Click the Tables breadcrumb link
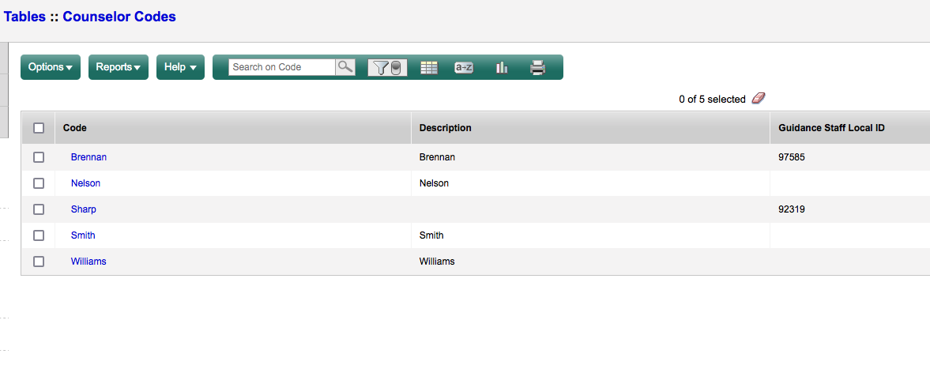The width and height of the screenshot is (930, 369). (24, 17)
